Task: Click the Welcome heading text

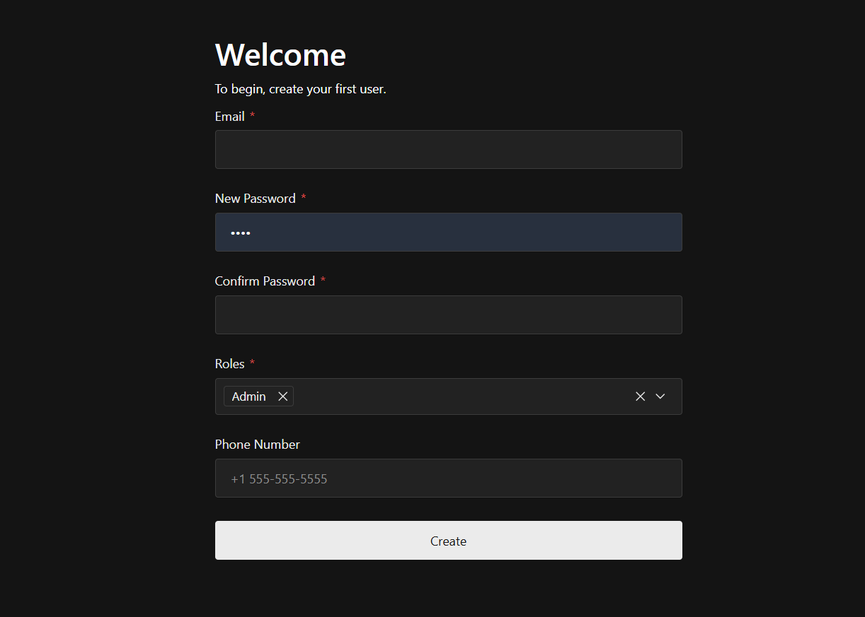Action: click(280, 54)
